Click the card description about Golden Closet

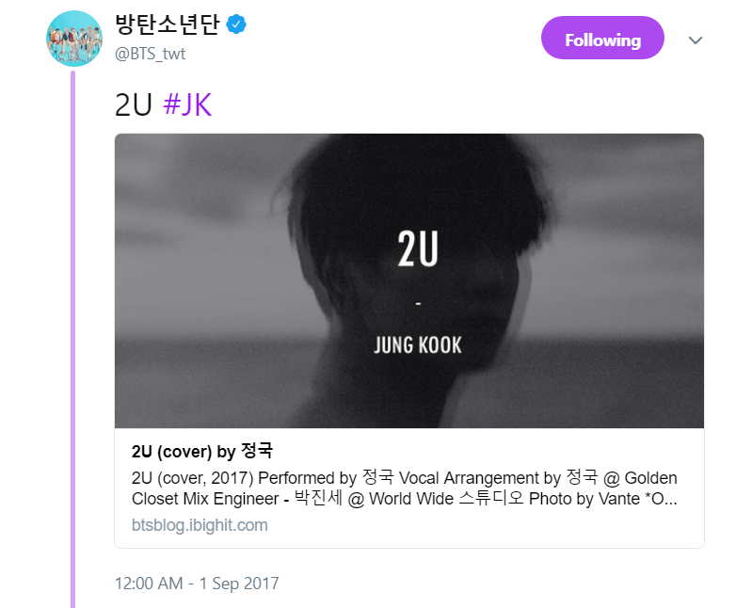pos(405,488)
